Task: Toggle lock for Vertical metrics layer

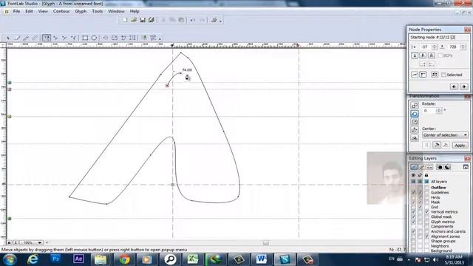Action: pos(426,212)
